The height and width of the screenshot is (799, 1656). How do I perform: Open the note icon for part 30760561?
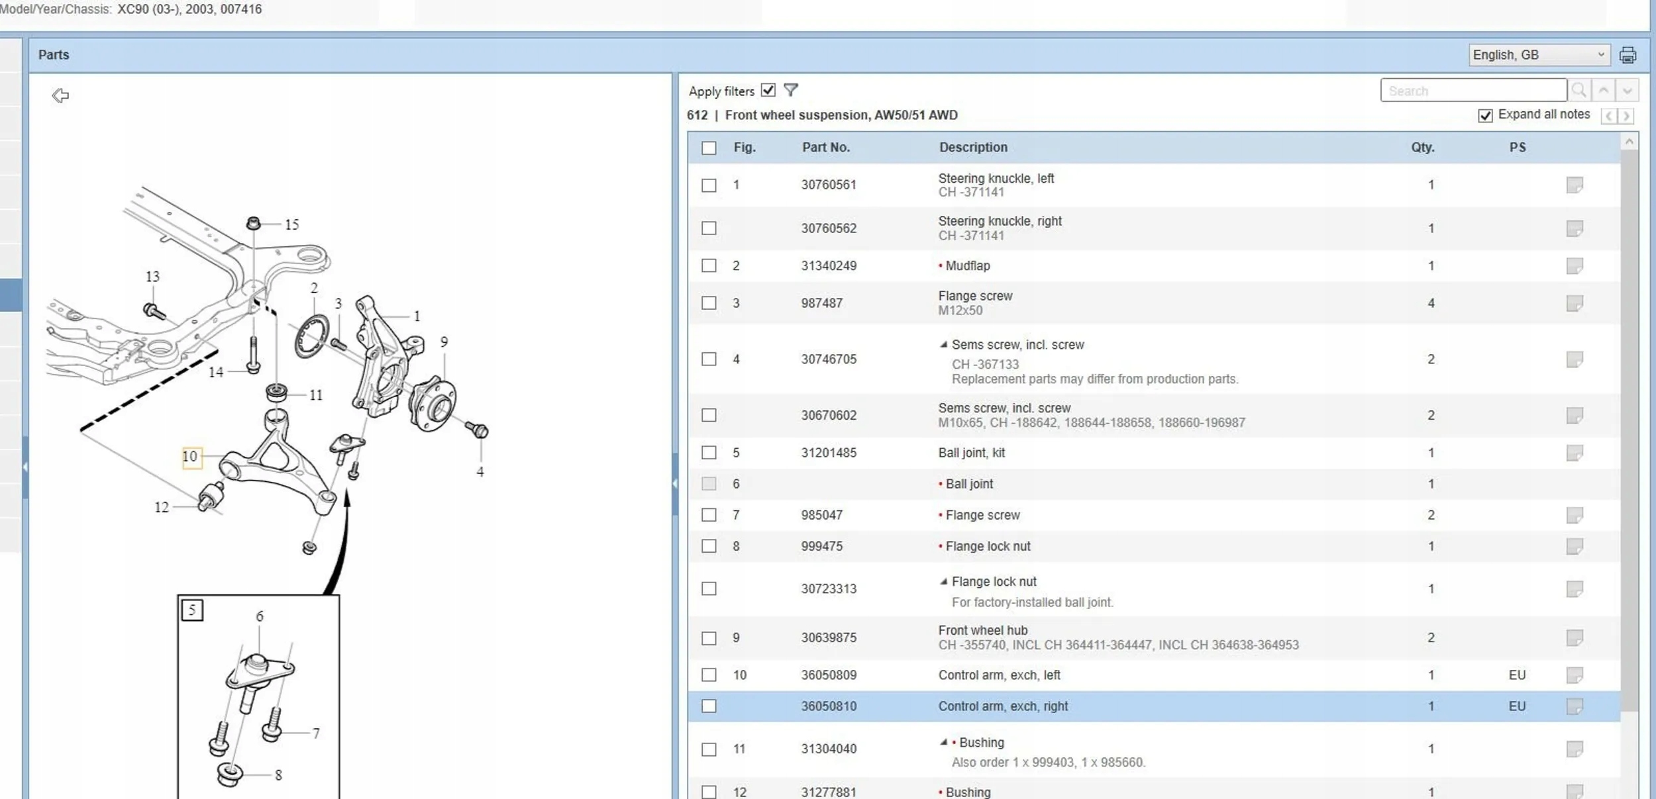[1575, 185]
